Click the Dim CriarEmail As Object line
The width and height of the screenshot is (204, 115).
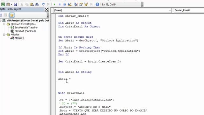pos(79,27)
